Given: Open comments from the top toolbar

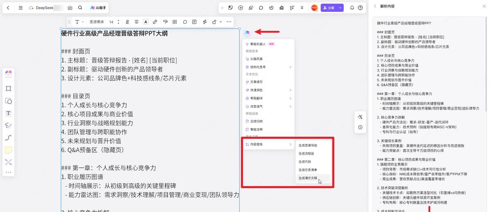Looking at the screenshot, I should point(261,8).
